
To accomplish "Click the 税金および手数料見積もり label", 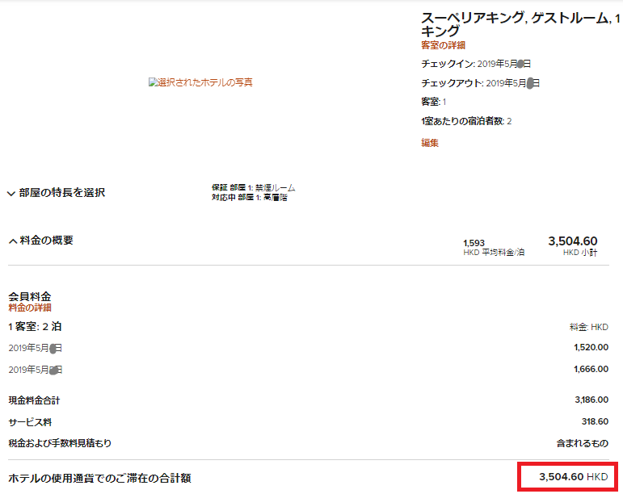I will tap(60, 443).
